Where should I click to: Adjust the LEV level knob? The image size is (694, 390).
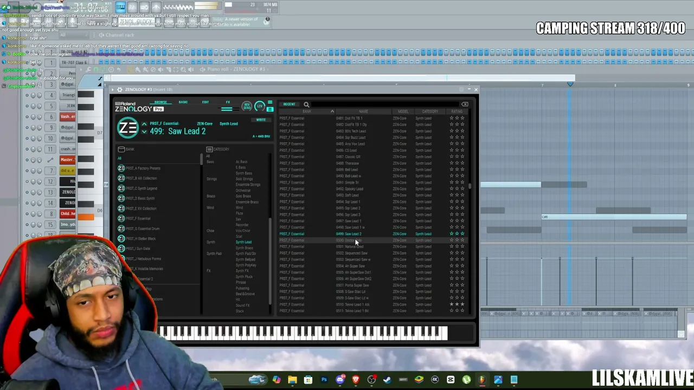pyautogui.click(x=259, y=106)
